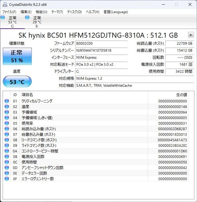This screenshot has width=197, height=202.
Task: Click the 生の値 column header
Action: (x=168, y=95)
